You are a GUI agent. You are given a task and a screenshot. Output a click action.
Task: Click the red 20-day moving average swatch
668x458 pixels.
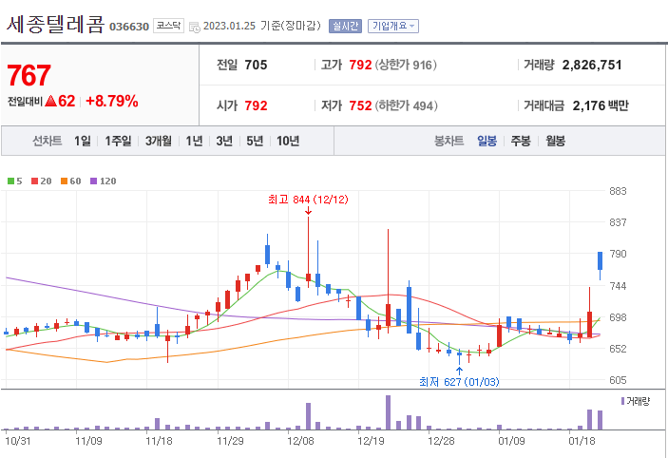click(x=35, y=181)
